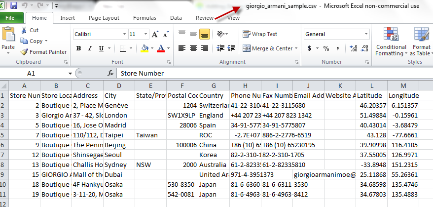This screenshot has width=433, height=207.
Task: Switch to the Review tab
Action: click(x=205, y=18)
